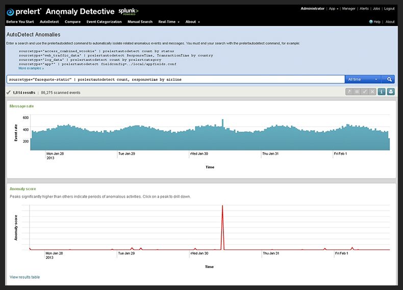The width and height of the screenshot is (403, 290).
Task: Click the About link beside Help
Action: [x=390, y=22]
